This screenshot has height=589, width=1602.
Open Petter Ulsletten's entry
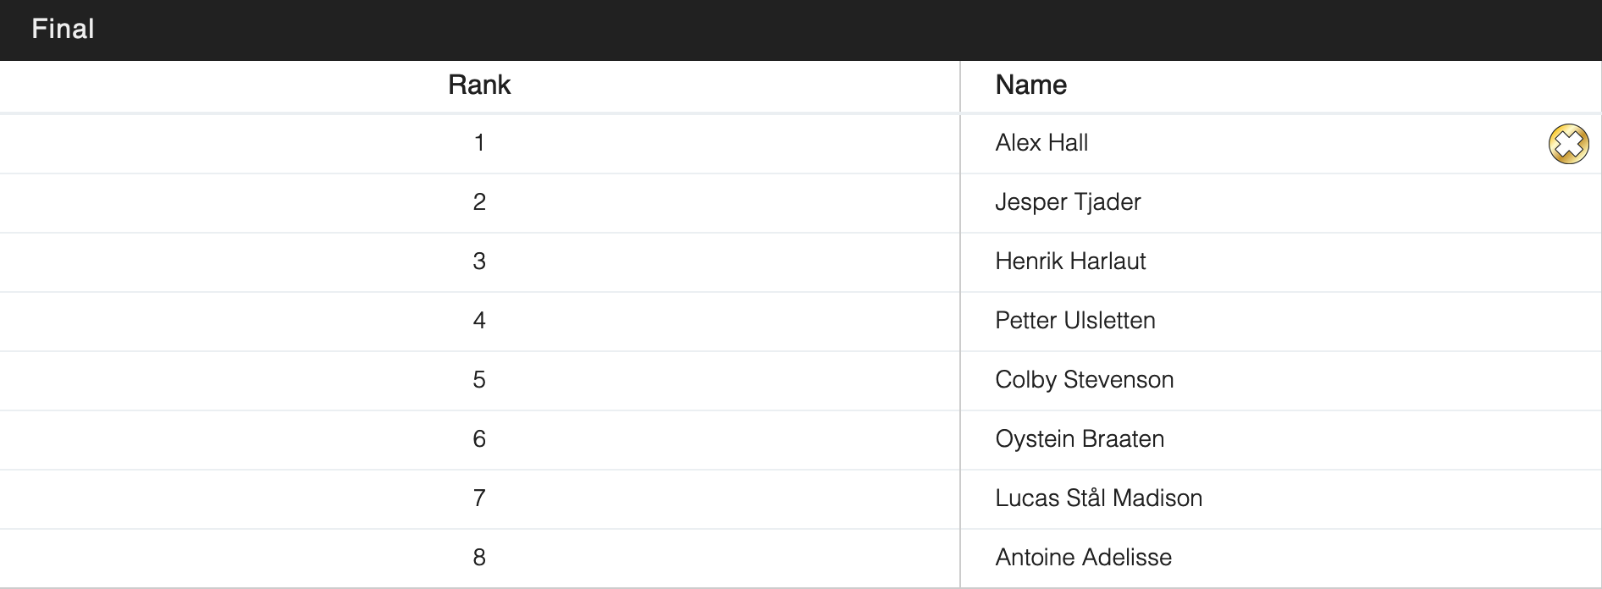pyautogui.click(x=1074, y=321)
